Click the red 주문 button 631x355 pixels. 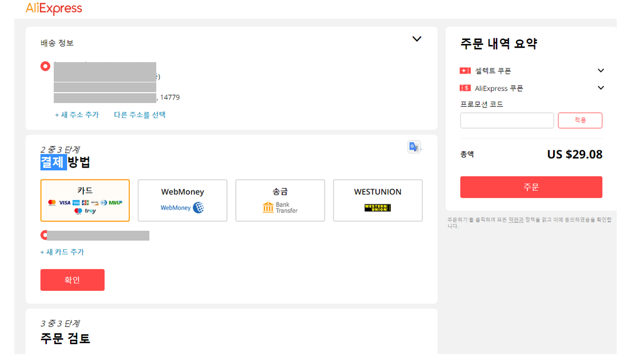[531, 187]
